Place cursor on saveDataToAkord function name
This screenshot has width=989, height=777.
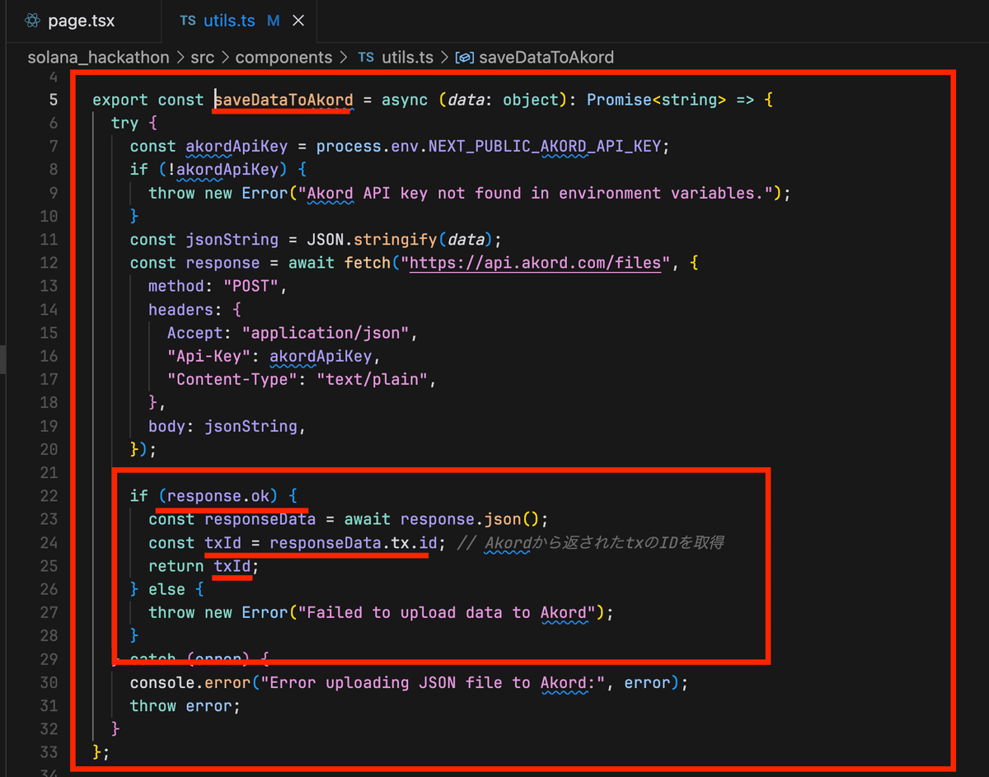point(284,100)
